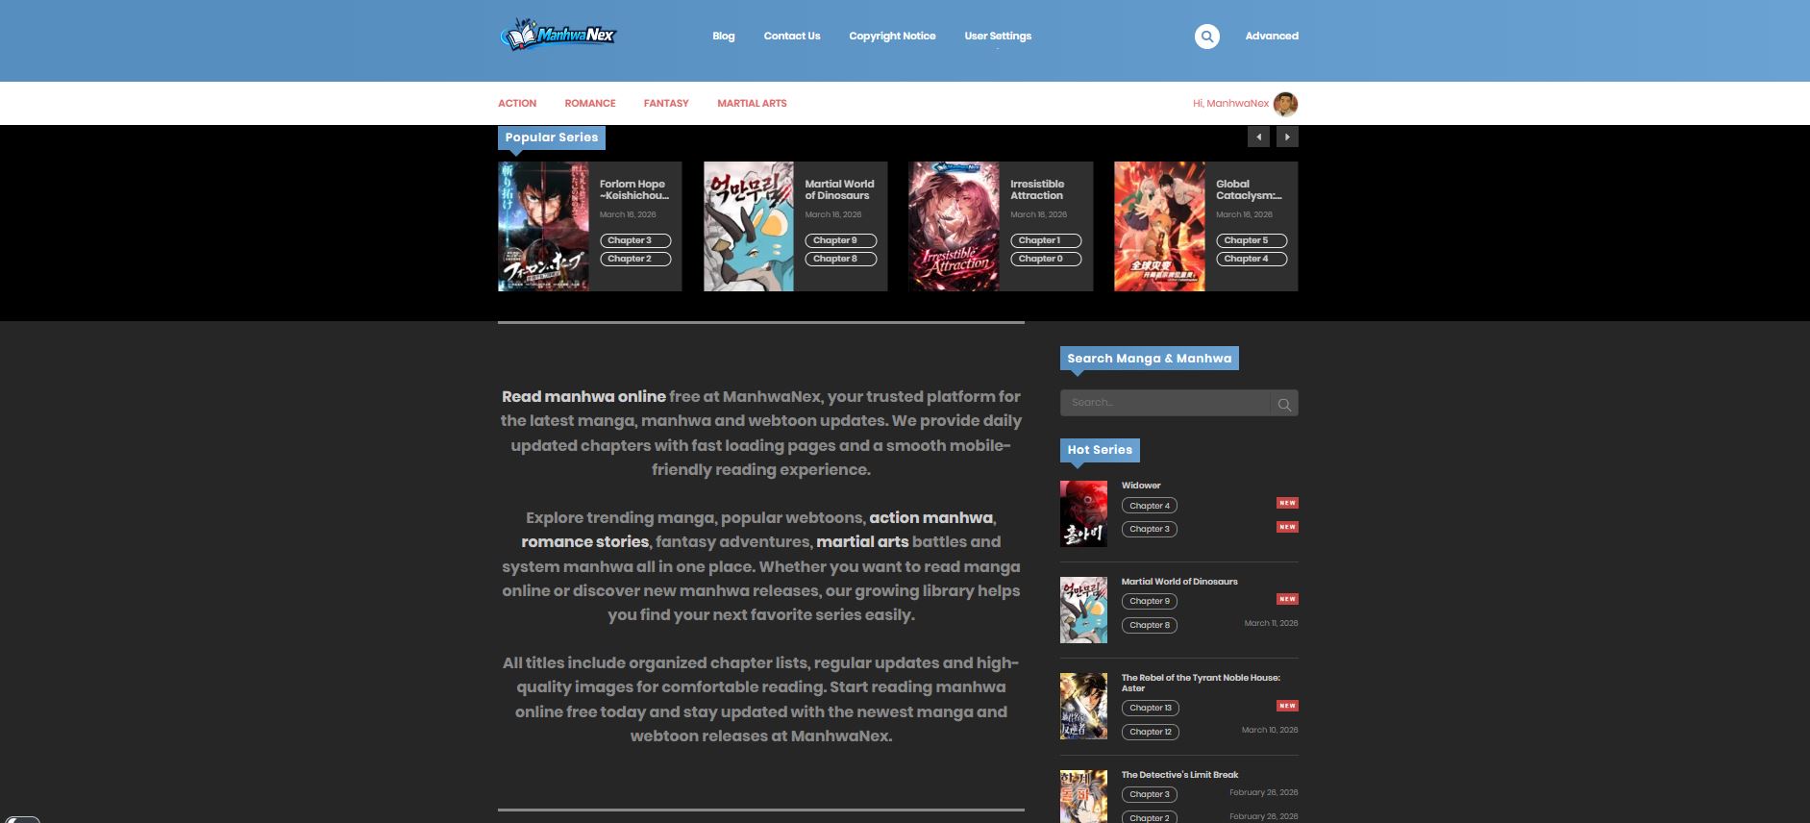Open Advanced search link
Viewport: 1810px width, 823px height.
click(x=1272, y=37)
